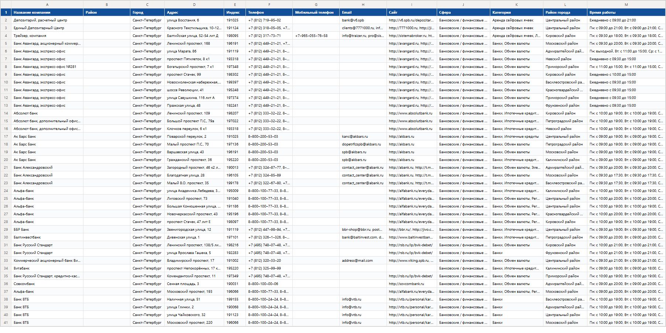Click the 'Сайт' header cell
This screenshot has height=333, width=666.
pos(412,12)
